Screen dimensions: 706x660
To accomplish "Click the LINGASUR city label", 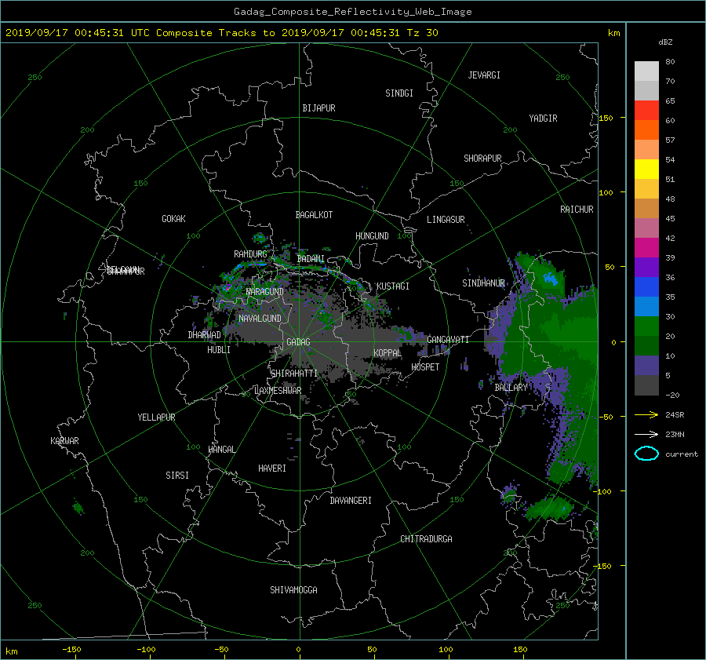I will [446, 220].
